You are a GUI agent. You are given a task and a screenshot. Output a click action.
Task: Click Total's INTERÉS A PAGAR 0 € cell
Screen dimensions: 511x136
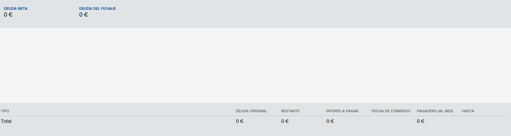click(330, 121)
